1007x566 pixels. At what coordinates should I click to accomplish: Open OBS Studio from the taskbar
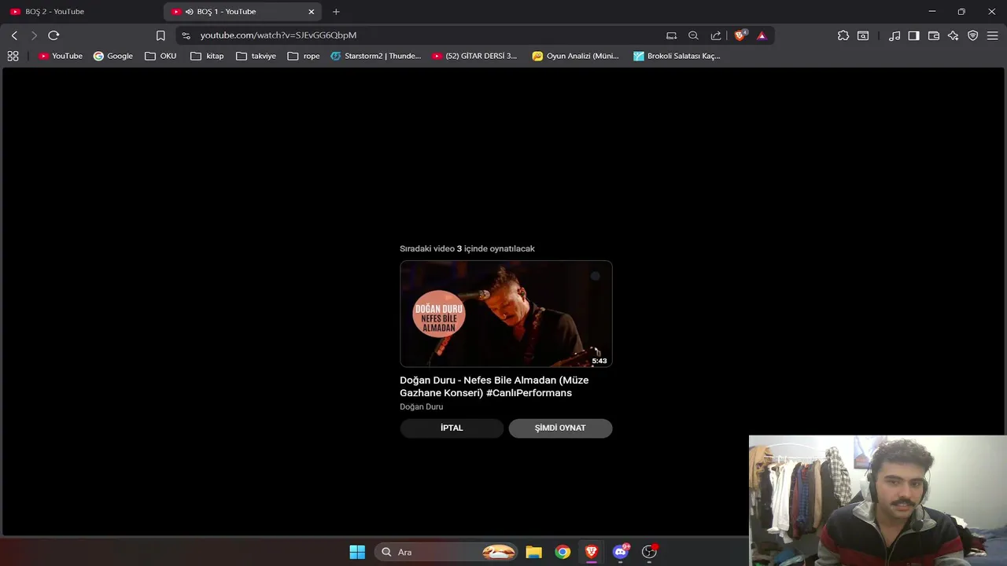tap(649, 552)
